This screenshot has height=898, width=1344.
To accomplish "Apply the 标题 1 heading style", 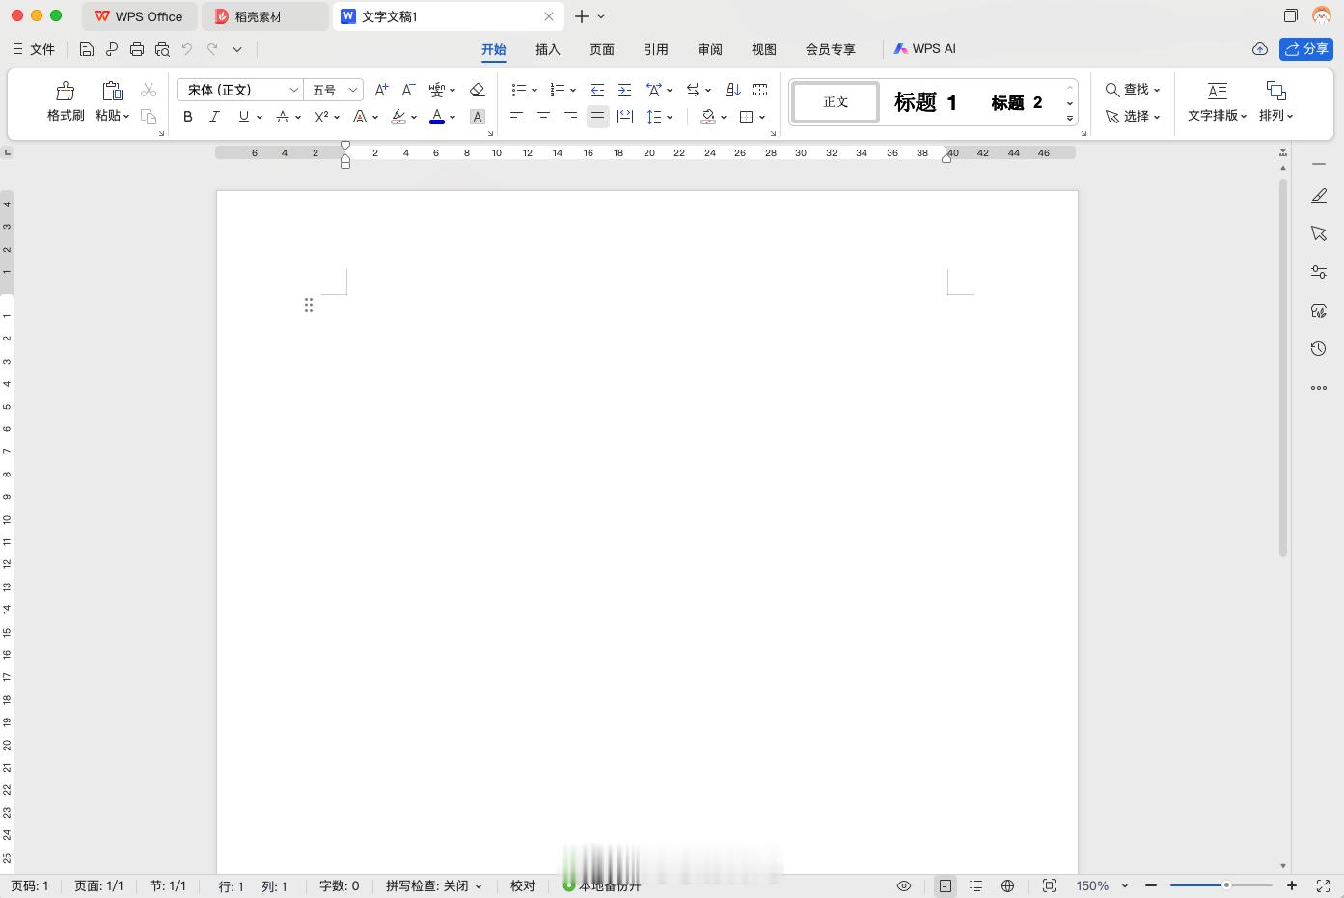I will (925, 102).
